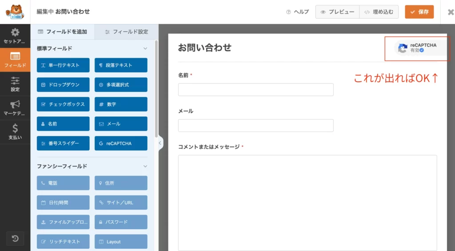Image resolution: width=455 pixels, height=251 pixels.
Task: Open the Payments dollar sidebar item
Action: (x=15, y=132)
